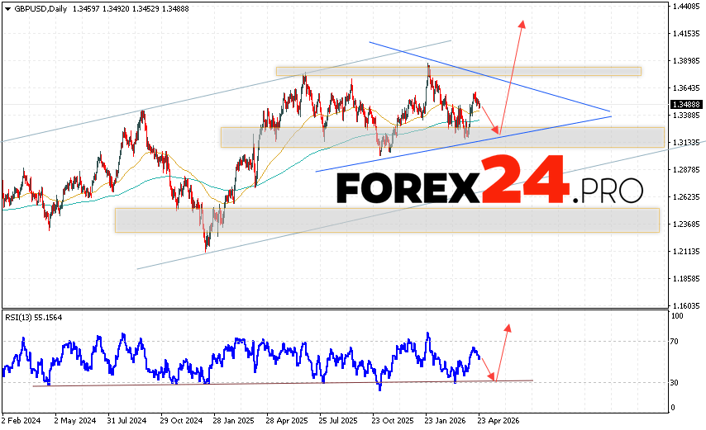Click the current price tag 1.34888
The height and width of the screenshot is (430, 706).
click(685, 105)
